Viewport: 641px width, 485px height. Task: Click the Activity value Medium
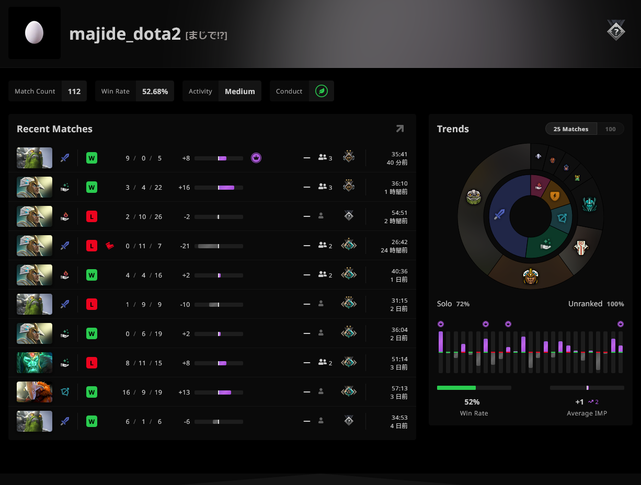240,91
